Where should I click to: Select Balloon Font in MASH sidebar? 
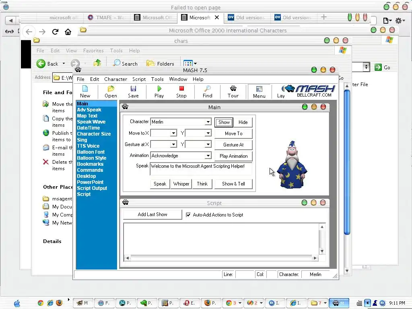(91, 152)
